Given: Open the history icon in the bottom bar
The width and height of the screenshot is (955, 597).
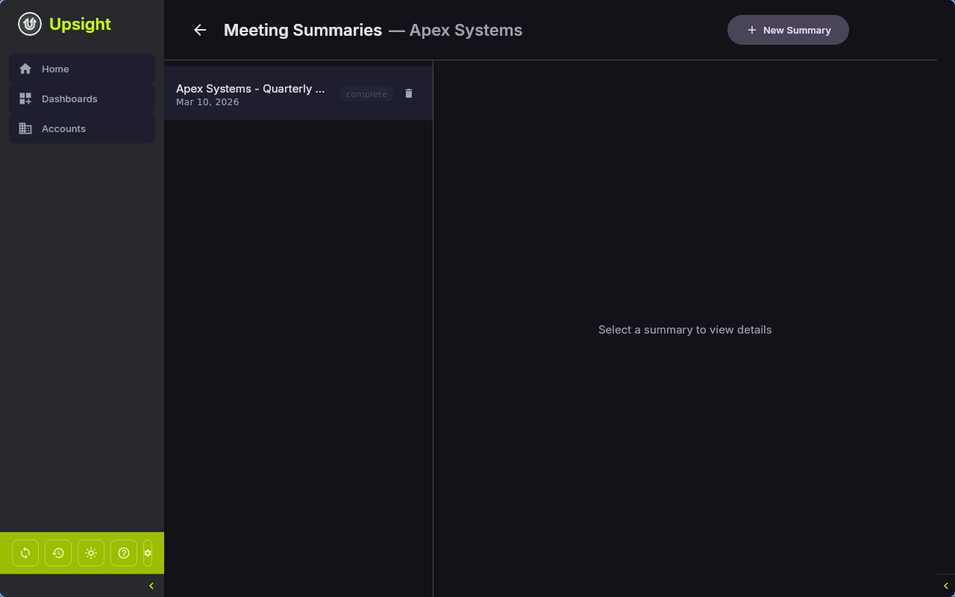Looking at the screenshot, I should click(x=57, y=552).
